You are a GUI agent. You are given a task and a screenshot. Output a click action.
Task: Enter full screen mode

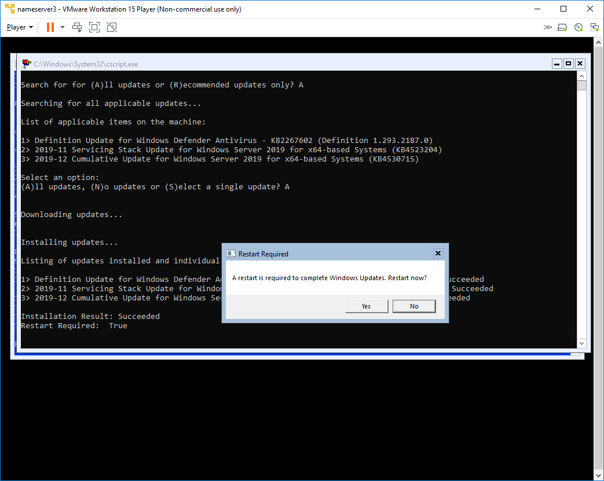94,27
